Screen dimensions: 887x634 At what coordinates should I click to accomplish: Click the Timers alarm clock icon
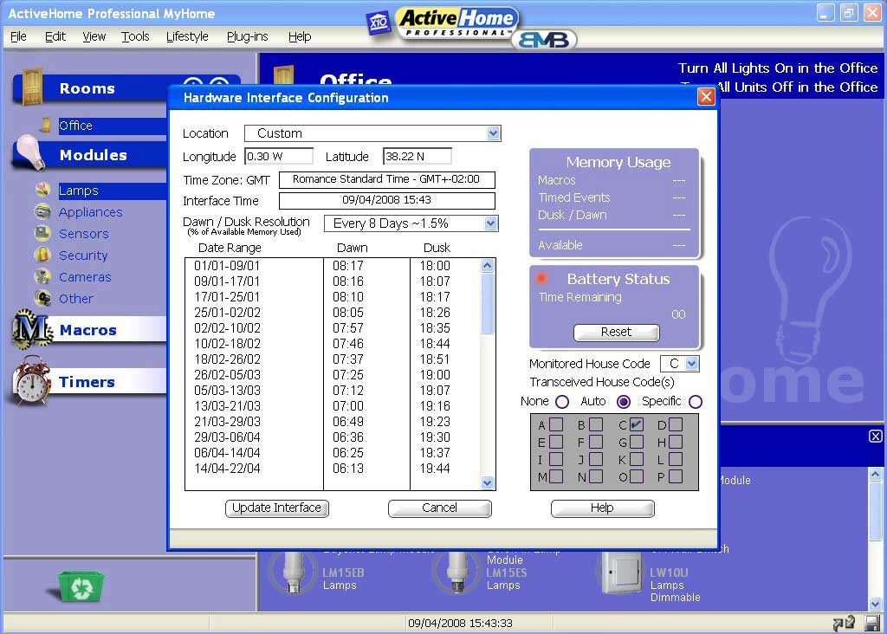tap(31, 381)
